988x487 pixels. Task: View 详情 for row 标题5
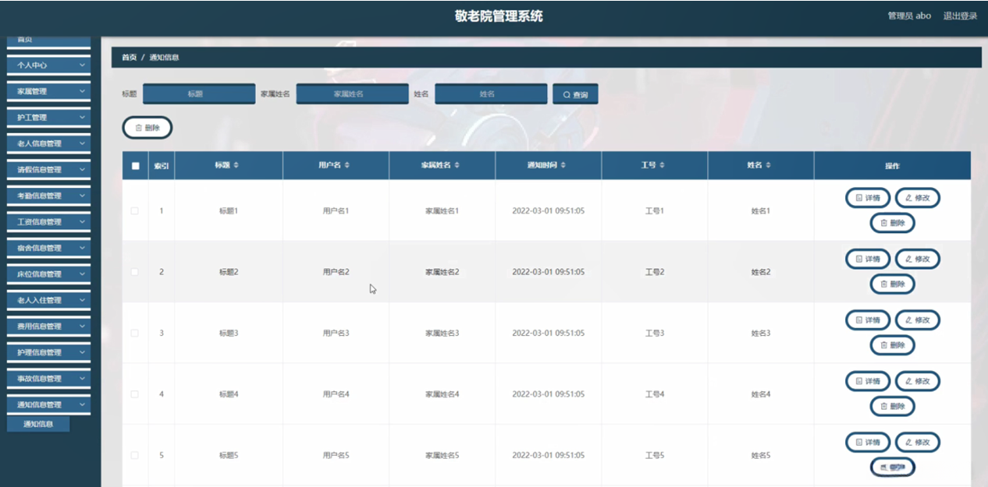(868, 442)
